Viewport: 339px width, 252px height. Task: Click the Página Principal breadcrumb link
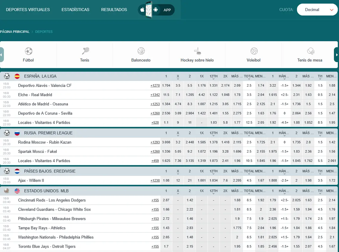click(15, 32)
